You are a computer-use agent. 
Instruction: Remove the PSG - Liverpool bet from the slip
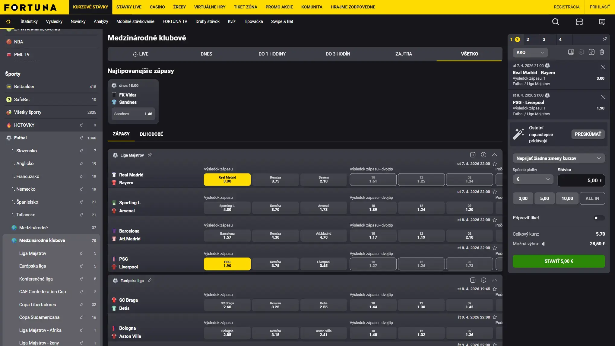[603, 97]
